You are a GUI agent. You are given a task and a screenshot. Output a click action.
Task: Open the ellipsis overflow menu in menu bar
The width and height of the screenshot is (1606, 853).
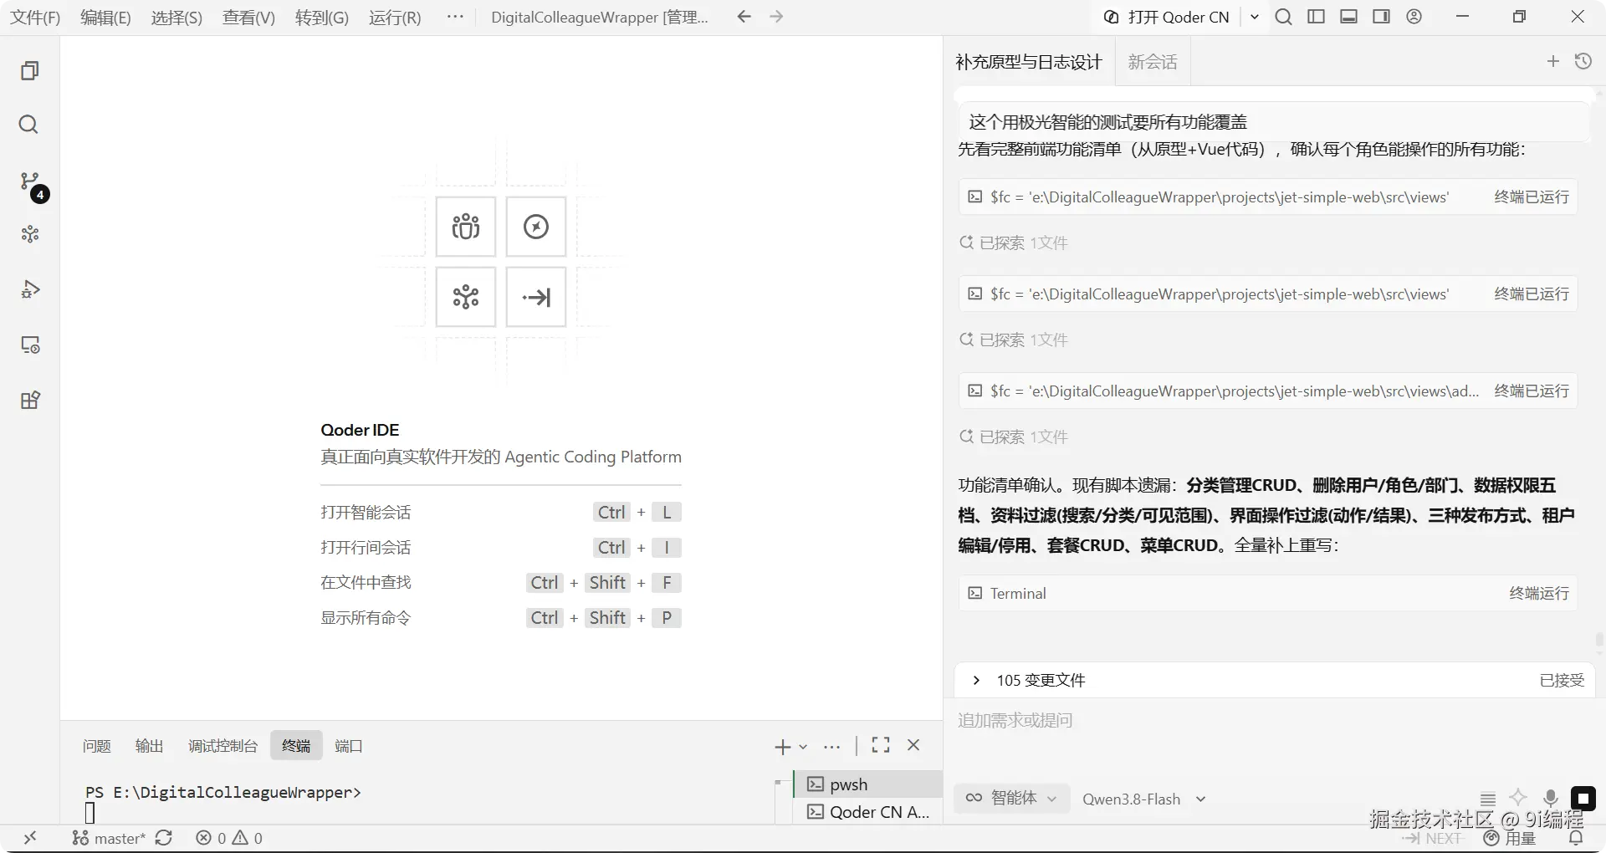click(x=455, y=17)
